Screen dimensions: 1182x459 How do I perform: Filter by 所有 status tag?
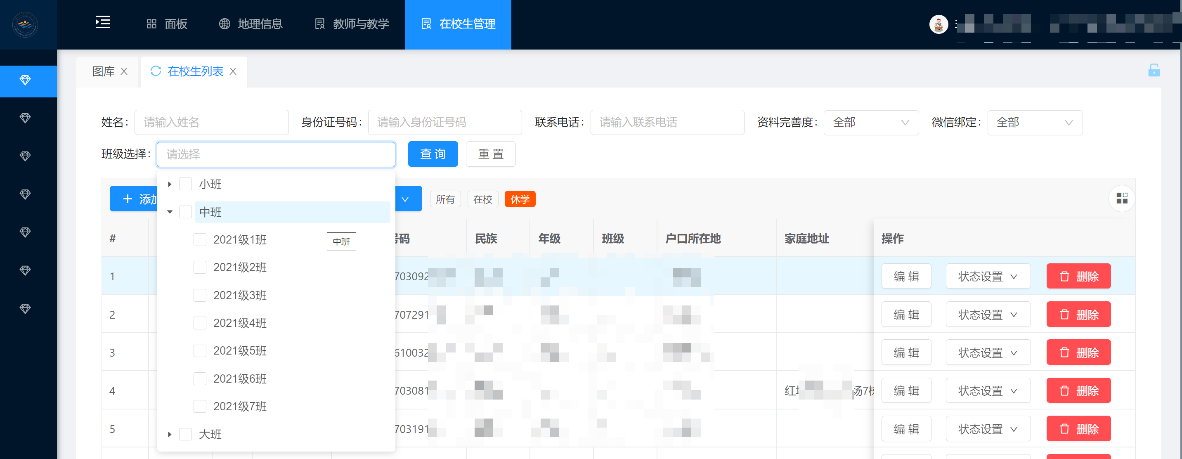point(445,199)
